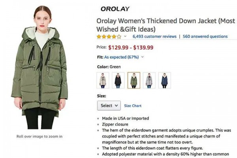Click the 'Roll over image to zoom in' text
This screenshot has height=158, width=237.
click(39, 136)
